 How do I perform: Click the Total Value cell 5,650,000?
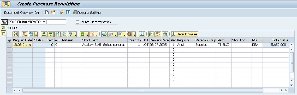[276, 45]
